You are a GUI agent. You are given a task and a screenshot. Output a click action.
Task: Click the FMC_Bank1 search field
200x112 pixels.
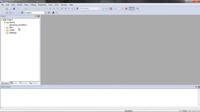click(x=89, y=9)
